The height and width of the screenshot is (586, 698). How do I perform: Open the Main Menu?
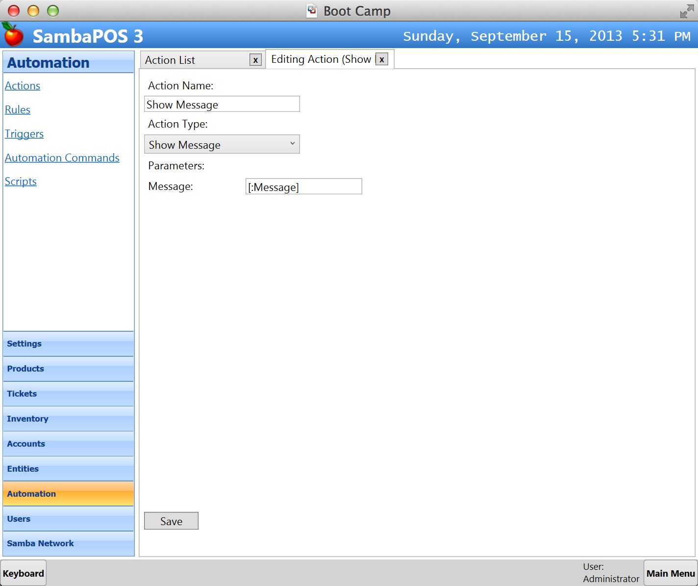click(x=670, y=573)
